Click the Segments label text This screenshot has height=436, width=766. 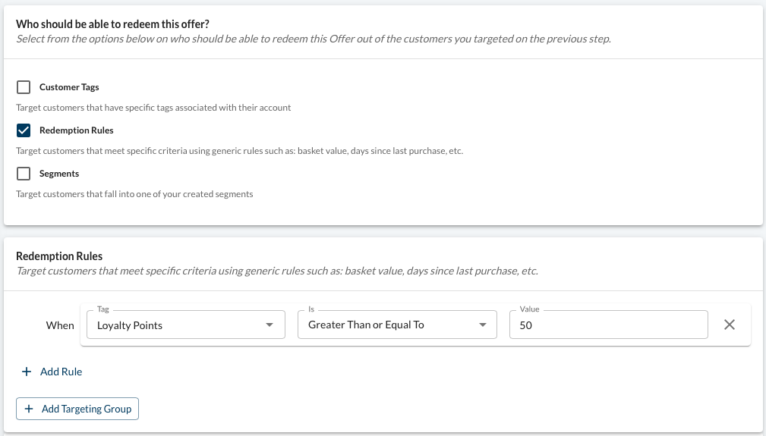59,174
